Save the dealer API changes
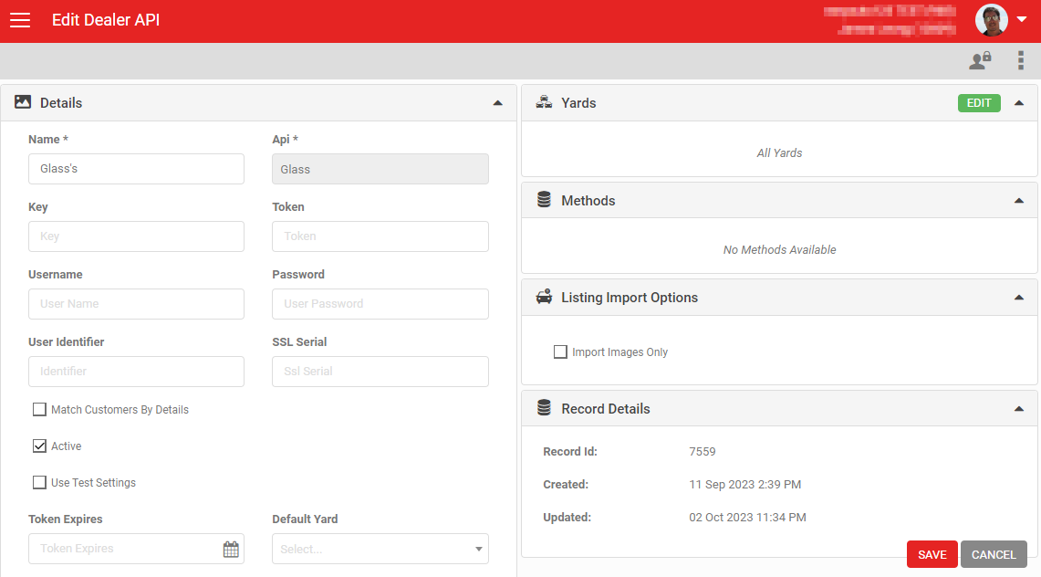Viewport: 1041px width, 577px height. (x=932, y=555)
